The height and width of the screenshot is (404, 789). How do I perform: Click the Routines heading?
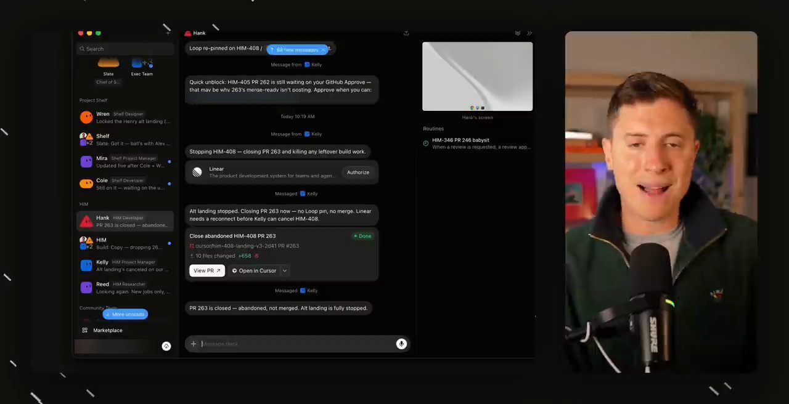click(x=433, y=129)
